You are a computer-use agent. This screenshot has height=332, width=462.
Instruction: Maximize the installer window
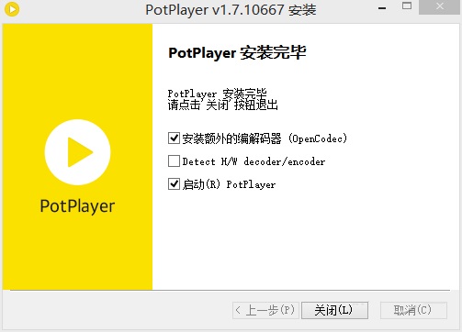pos(407,6)
